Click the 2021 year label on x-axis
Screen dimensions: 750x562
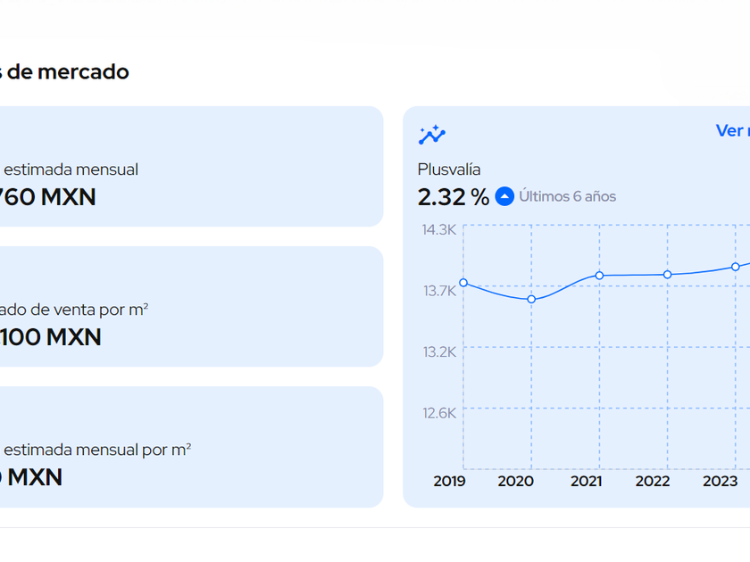(x=586, y=482)
